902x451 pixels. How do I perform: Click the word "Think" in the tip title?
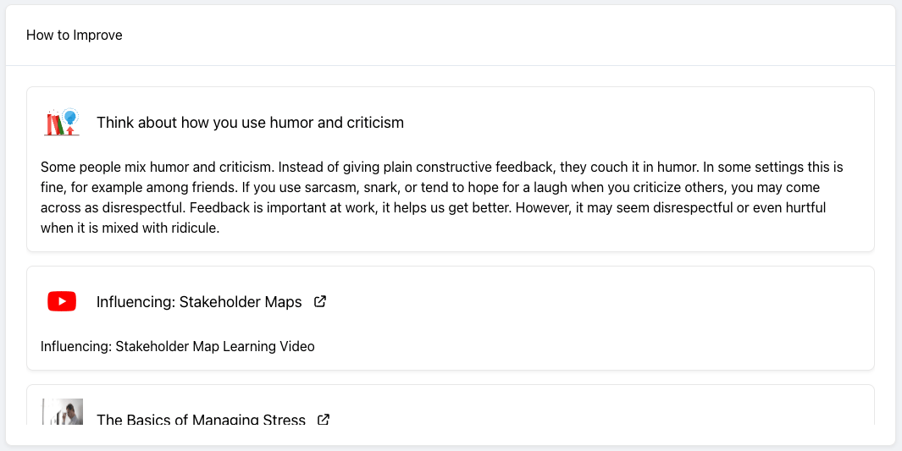(x=115, y=123)
